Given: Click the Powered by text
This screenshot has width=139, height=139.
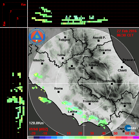Looking at the screenshot, I should click(x=131, y=123).
